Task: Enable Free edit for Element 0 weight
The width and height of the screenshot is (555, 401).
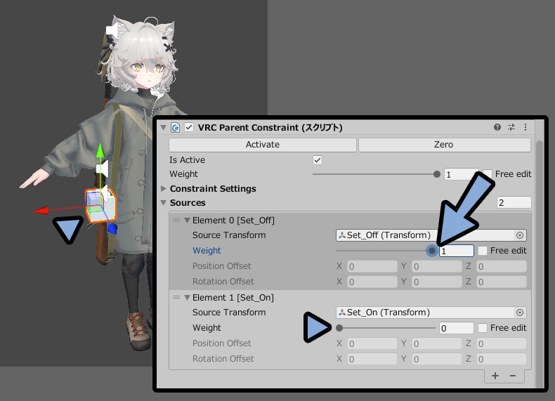Action: pos(483,251)
